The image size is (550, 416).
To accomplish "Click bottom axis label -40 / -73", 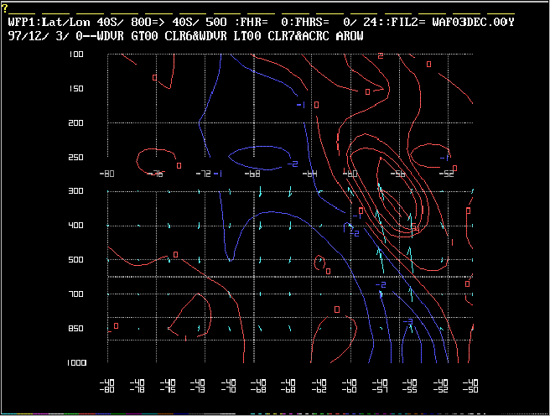I will tap(198, 386).
